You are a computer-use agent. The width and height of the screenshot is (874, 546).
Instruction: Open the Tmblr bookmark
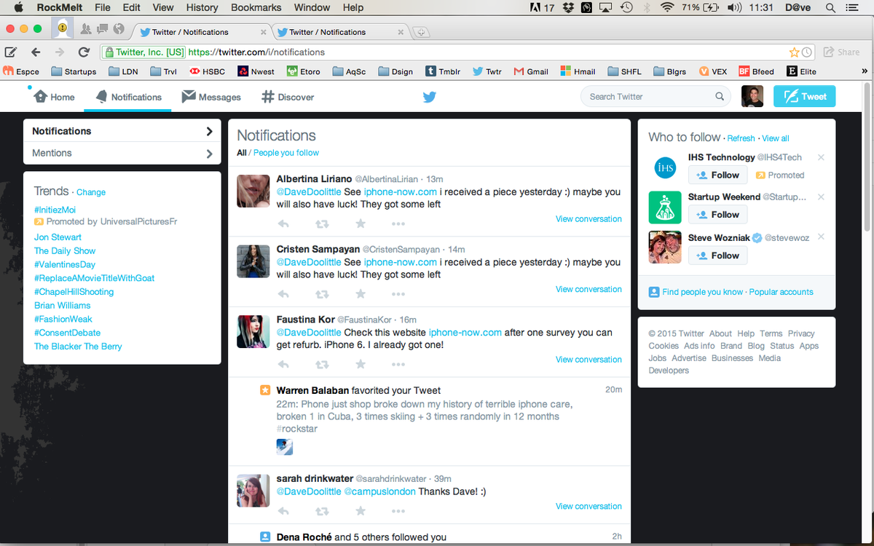pyautogui.click(x=444, y=71)
